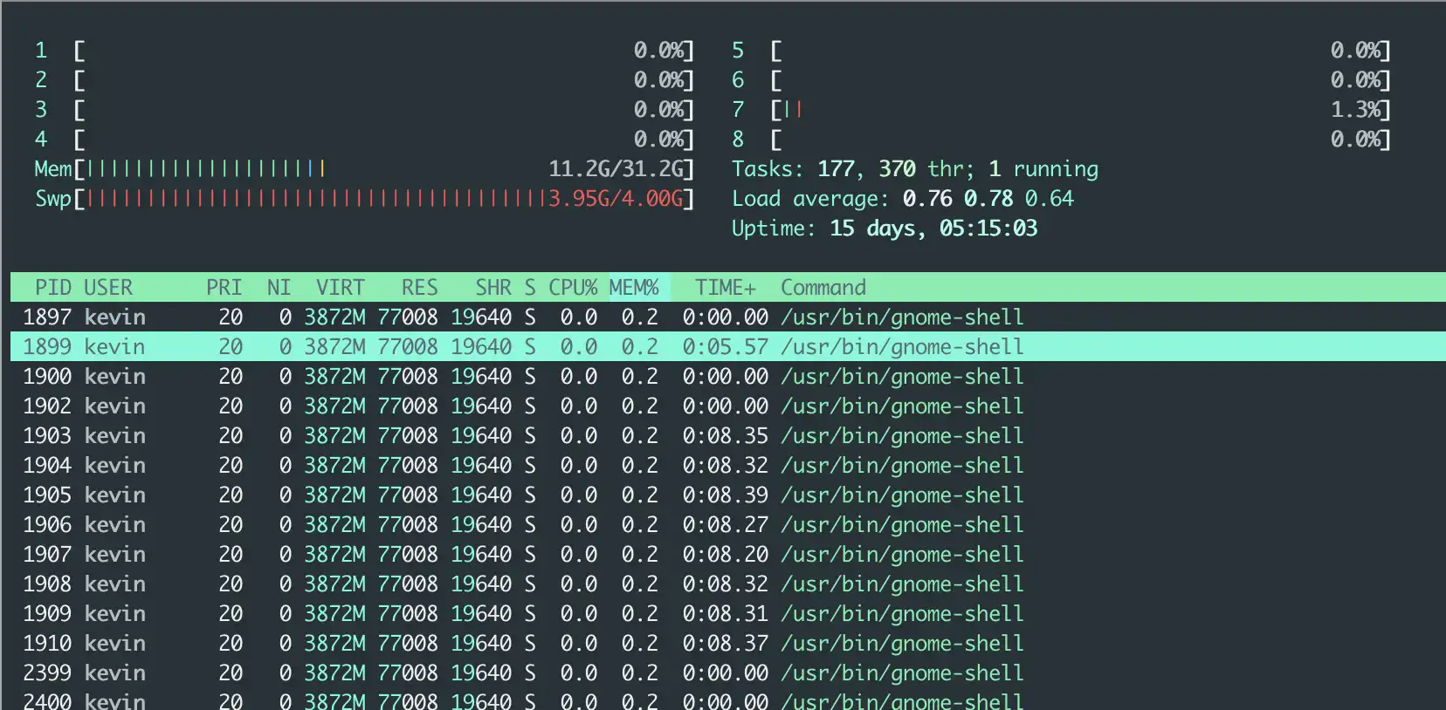Click the Swp usage meter bar
This screenshot has height=710, width=1446.
[364, 199]
